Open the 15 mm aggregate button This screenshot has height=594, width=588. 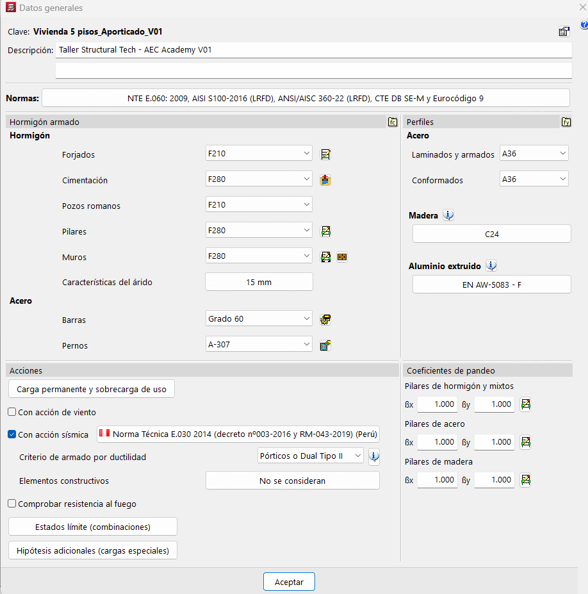pyautogui.click(x=259, y=282)
